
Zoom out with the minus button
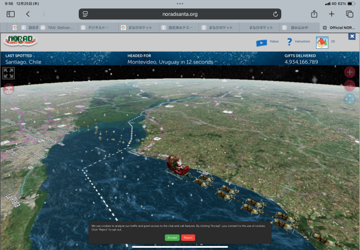[x=349, y=85]
